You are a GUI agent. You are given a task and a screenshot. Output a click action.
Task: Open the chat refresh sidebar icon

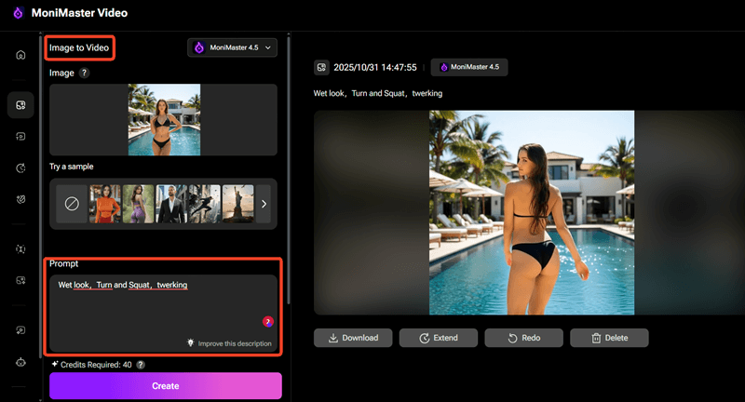(20, 330)
